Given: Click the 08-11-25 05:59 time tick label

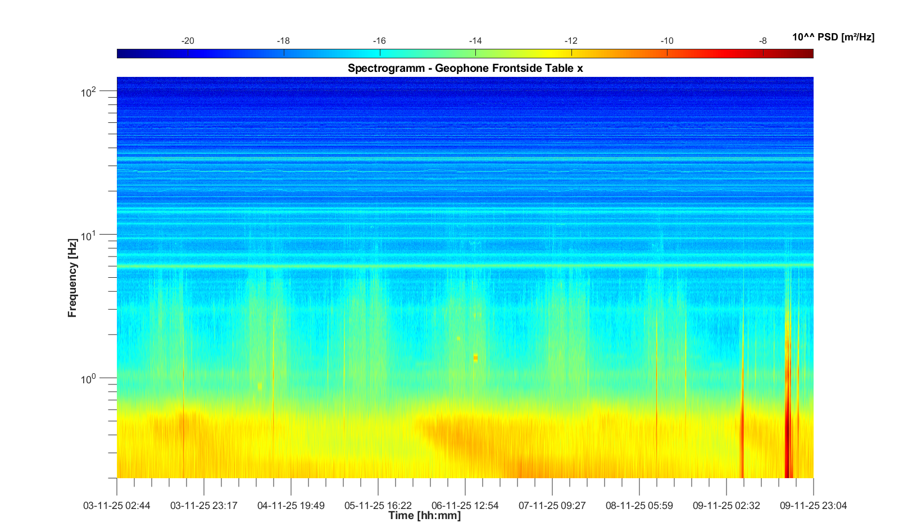Looking at the screenshot, I should (639, 506).
